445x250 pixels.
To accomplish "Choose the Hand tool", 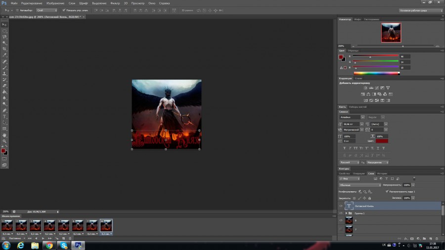I will click(x=4, y=134).
